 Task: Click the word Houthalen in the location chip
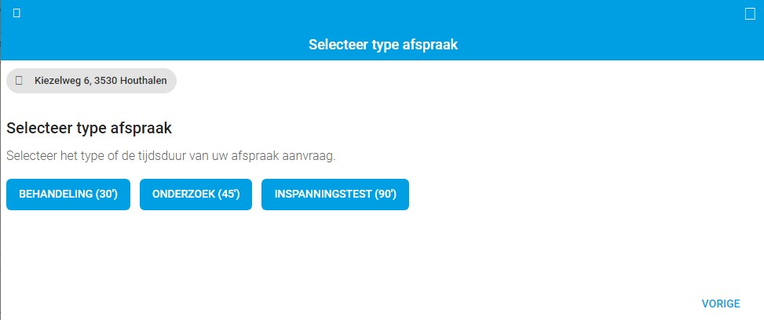[144, 81]
